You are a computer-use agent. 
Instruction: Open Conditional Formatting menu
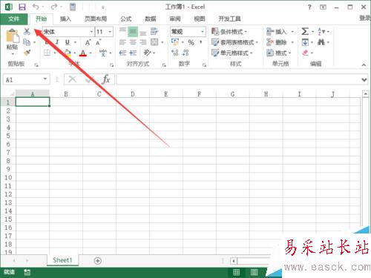click(x=229, y=32)
